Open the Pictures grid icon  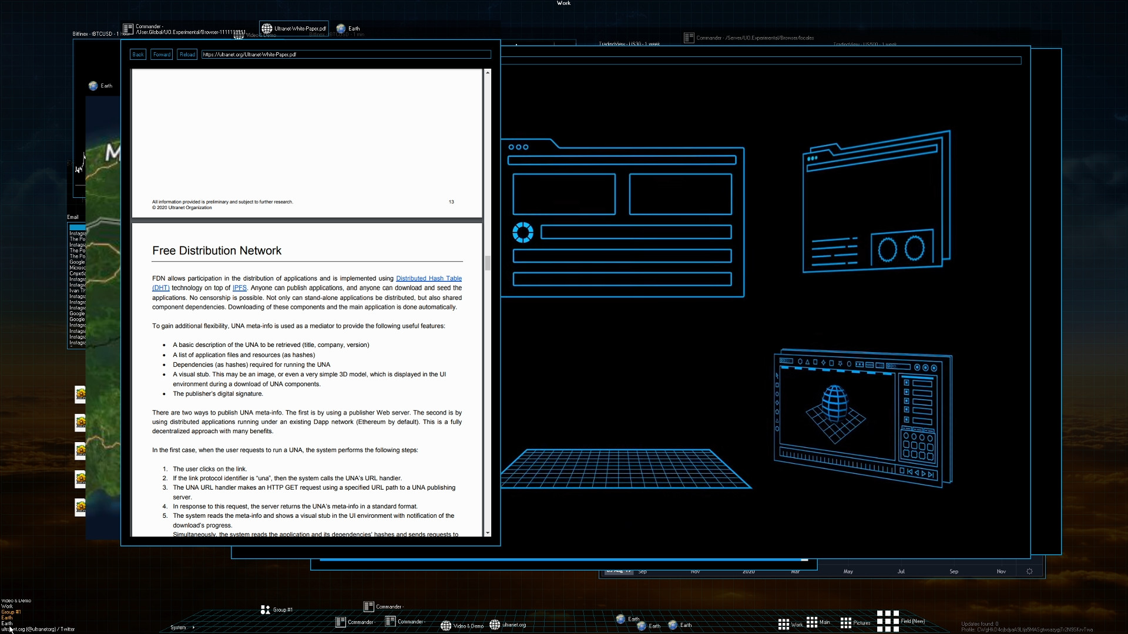tap(846, 623)
